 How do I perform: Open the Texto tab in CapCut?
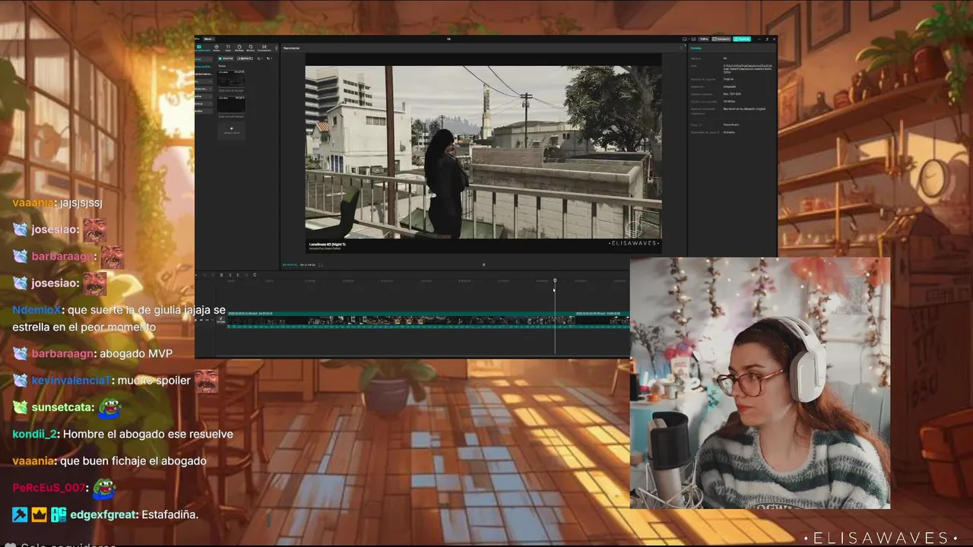(228, 48)
